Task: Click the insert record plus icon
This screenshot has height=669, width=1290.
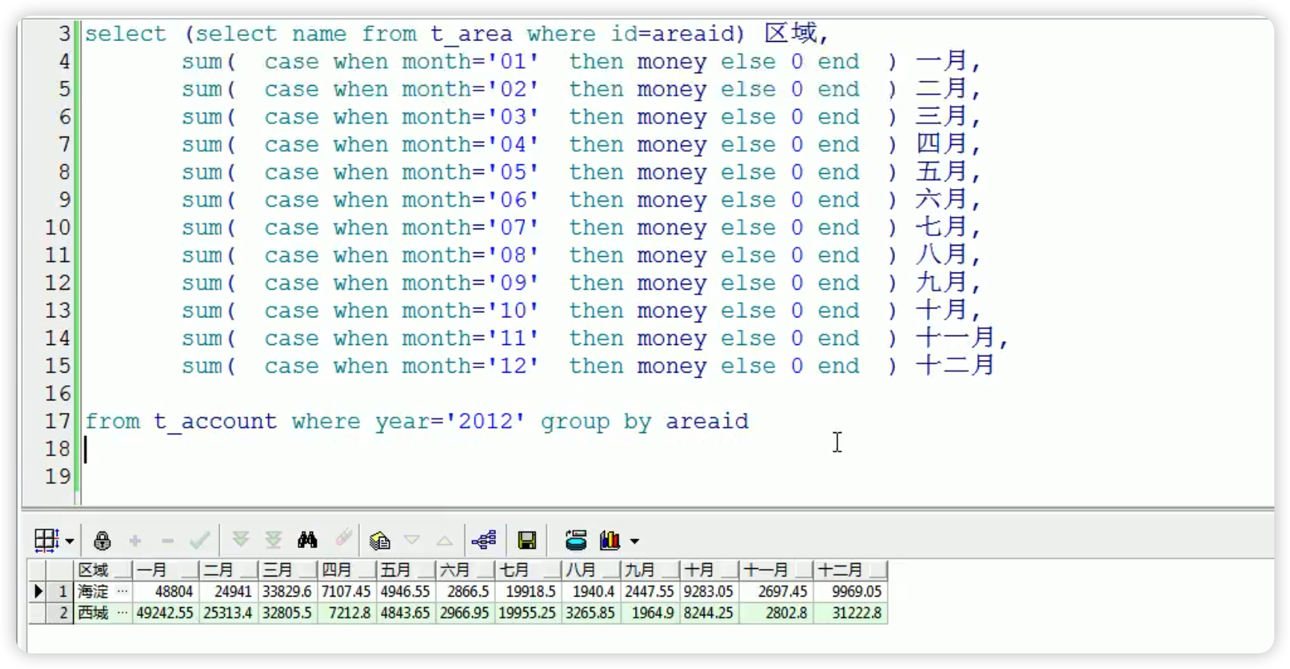Action: tap(135, 541)
